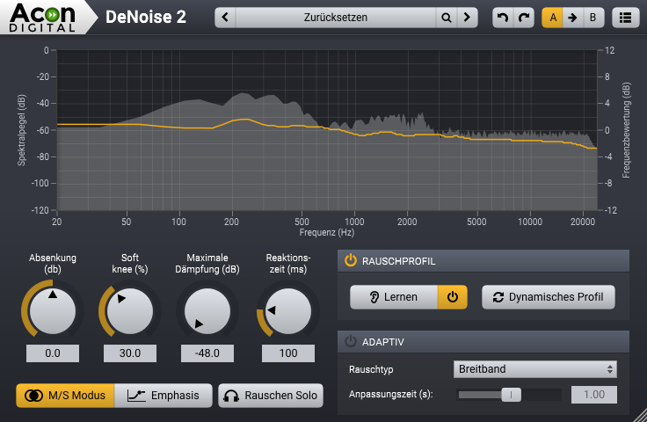Screen dimensions: 647x422
Task: Go to next preset arrow
Action: point(468,17)
